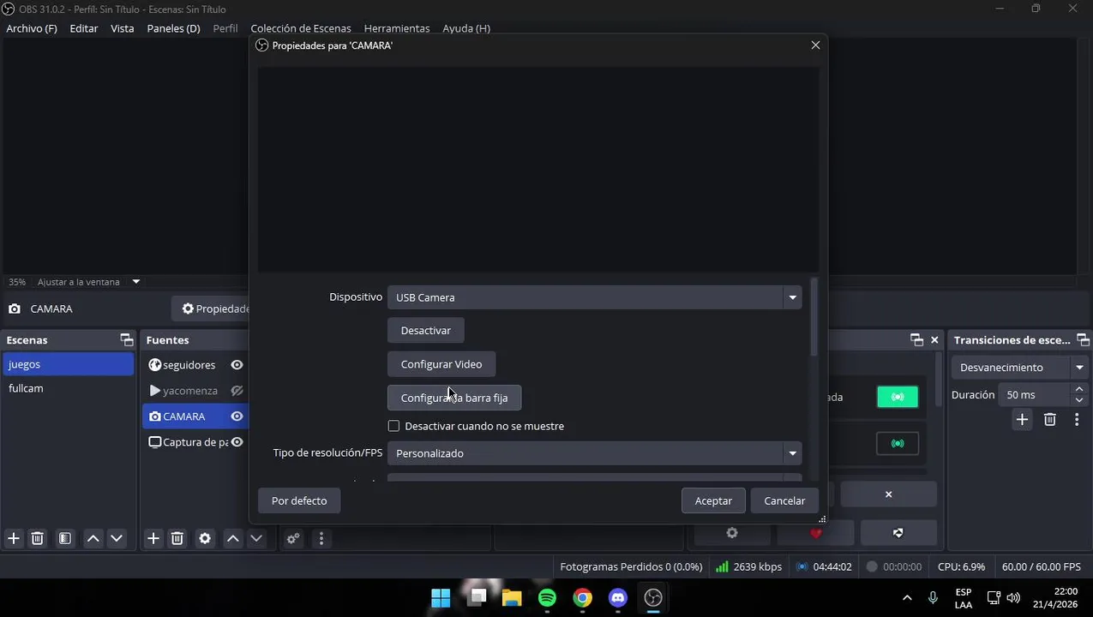Show the yacomenza source
Viewport: 1093px width, 617px height.
click(237, 391)
